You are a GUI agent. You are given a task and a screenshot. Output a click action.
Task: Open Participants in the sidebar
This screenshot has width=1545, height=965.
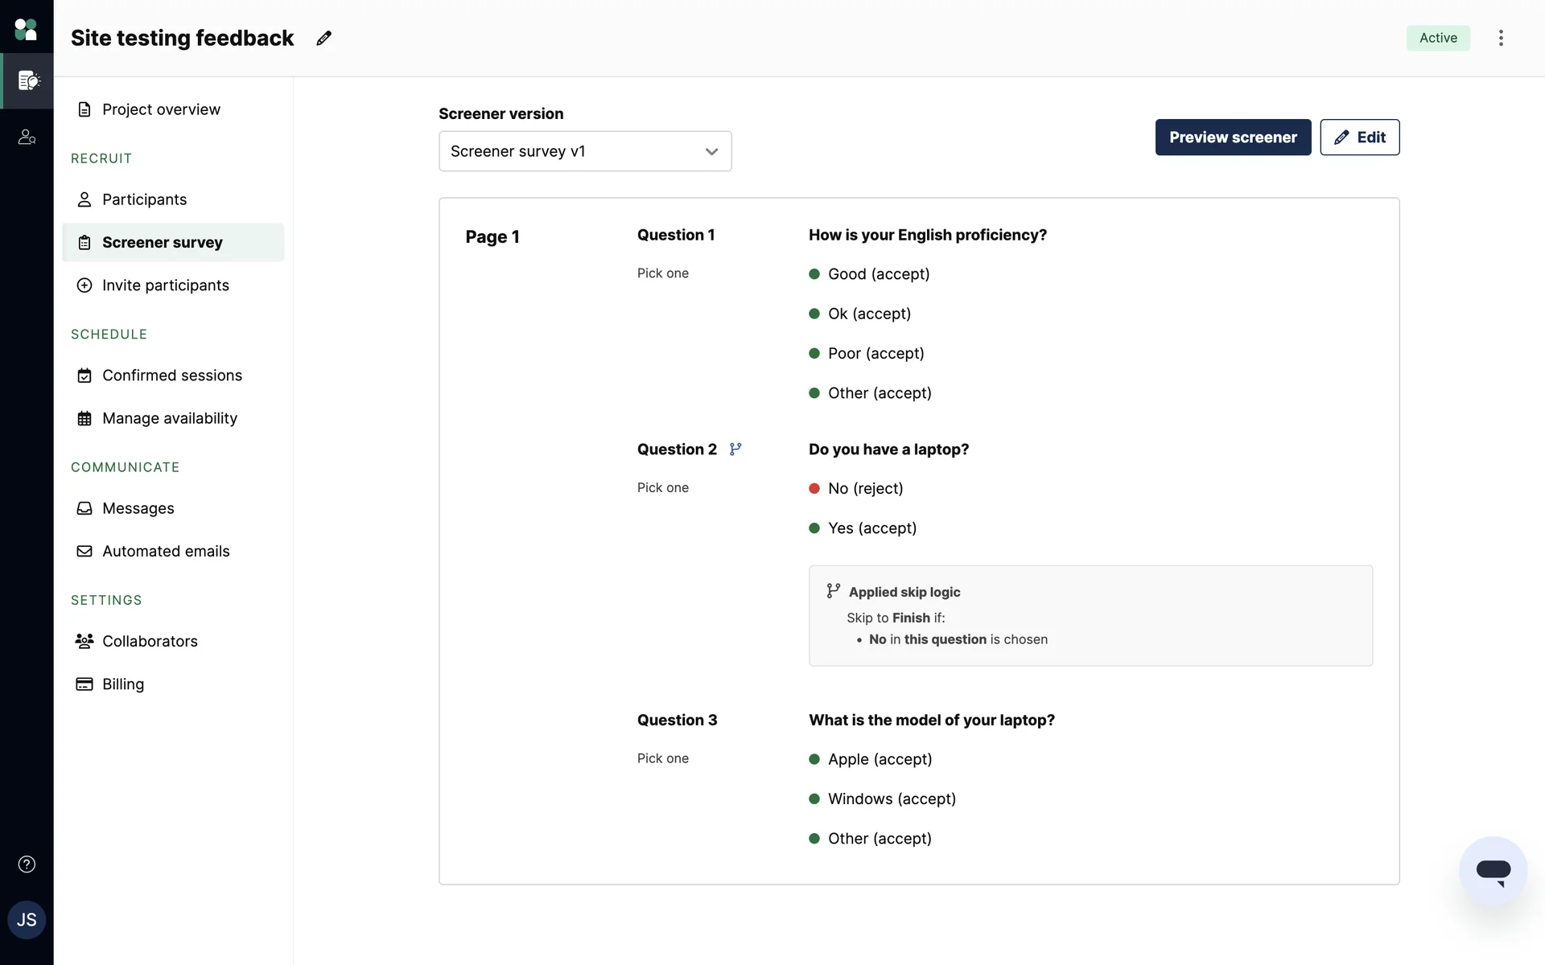(144, 199)
